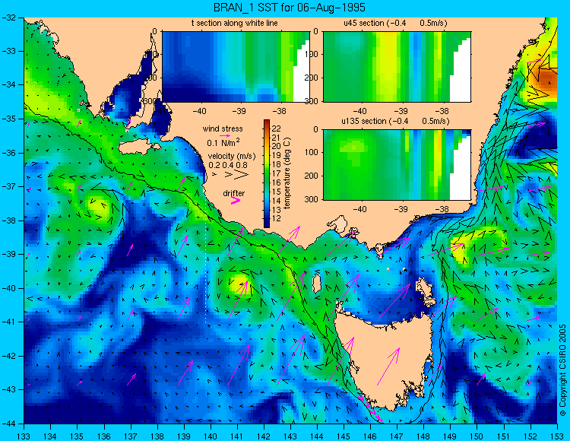Click the colorbar tick value 20
Screen dimensions: 570x441
[x=277, y=147]
